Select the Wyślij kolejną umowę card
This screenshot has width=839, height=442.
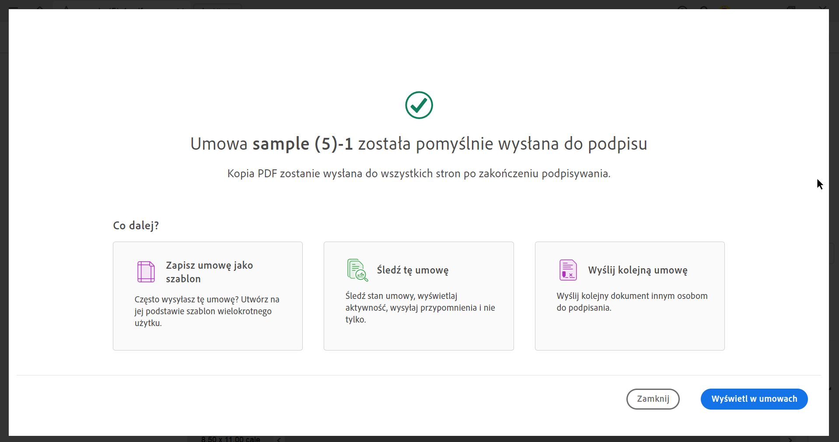(x=629, y=296)
